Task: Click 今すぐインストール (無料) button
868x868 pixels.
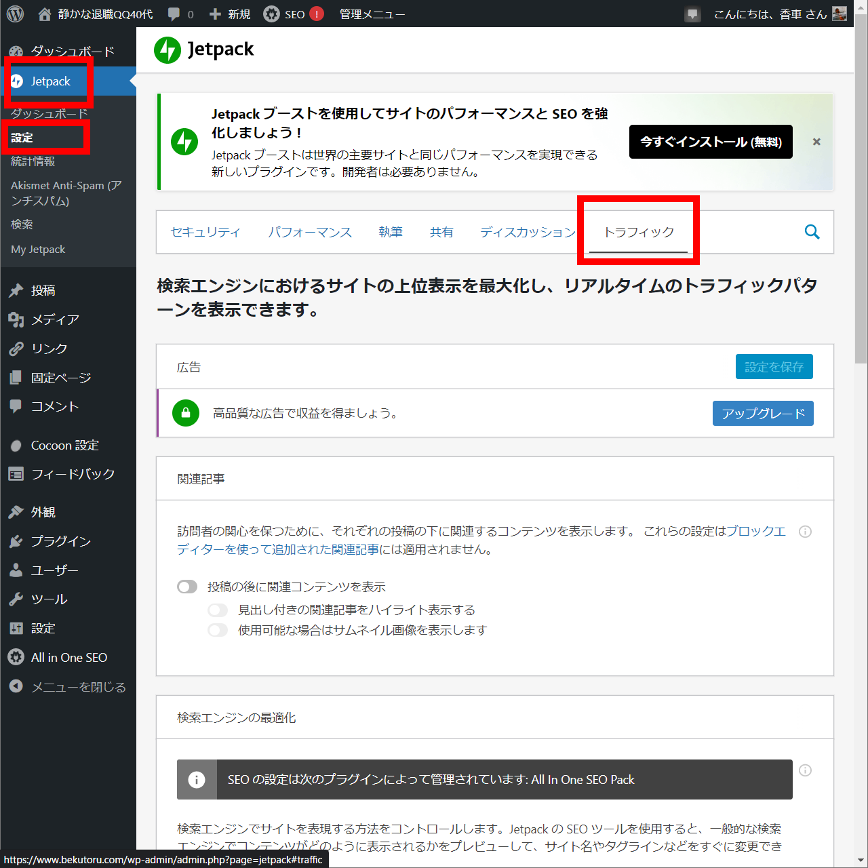Action: (x=711, y=142)
